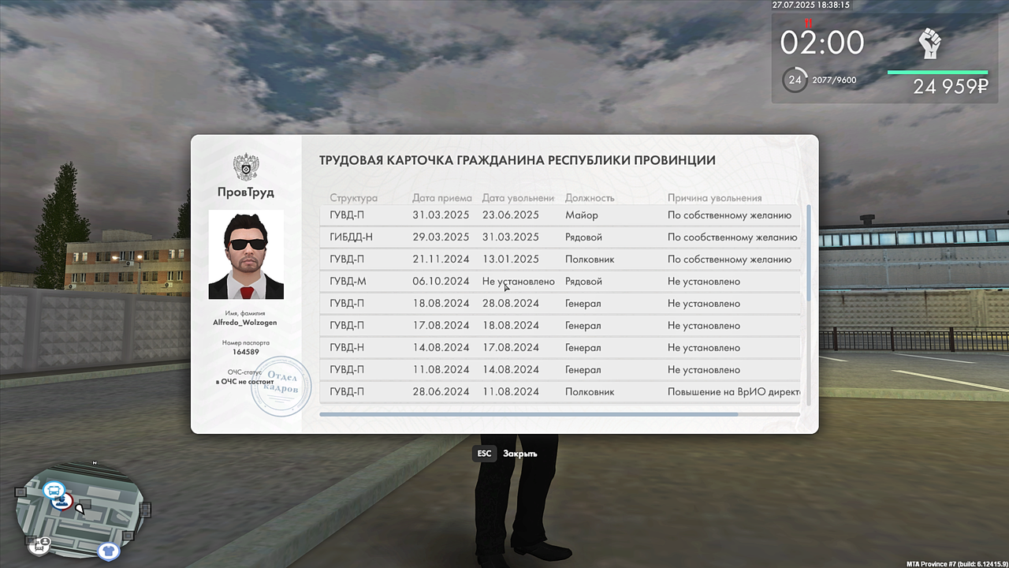Click Генерал in the ГУВД-Н row

tap(583, 348)
